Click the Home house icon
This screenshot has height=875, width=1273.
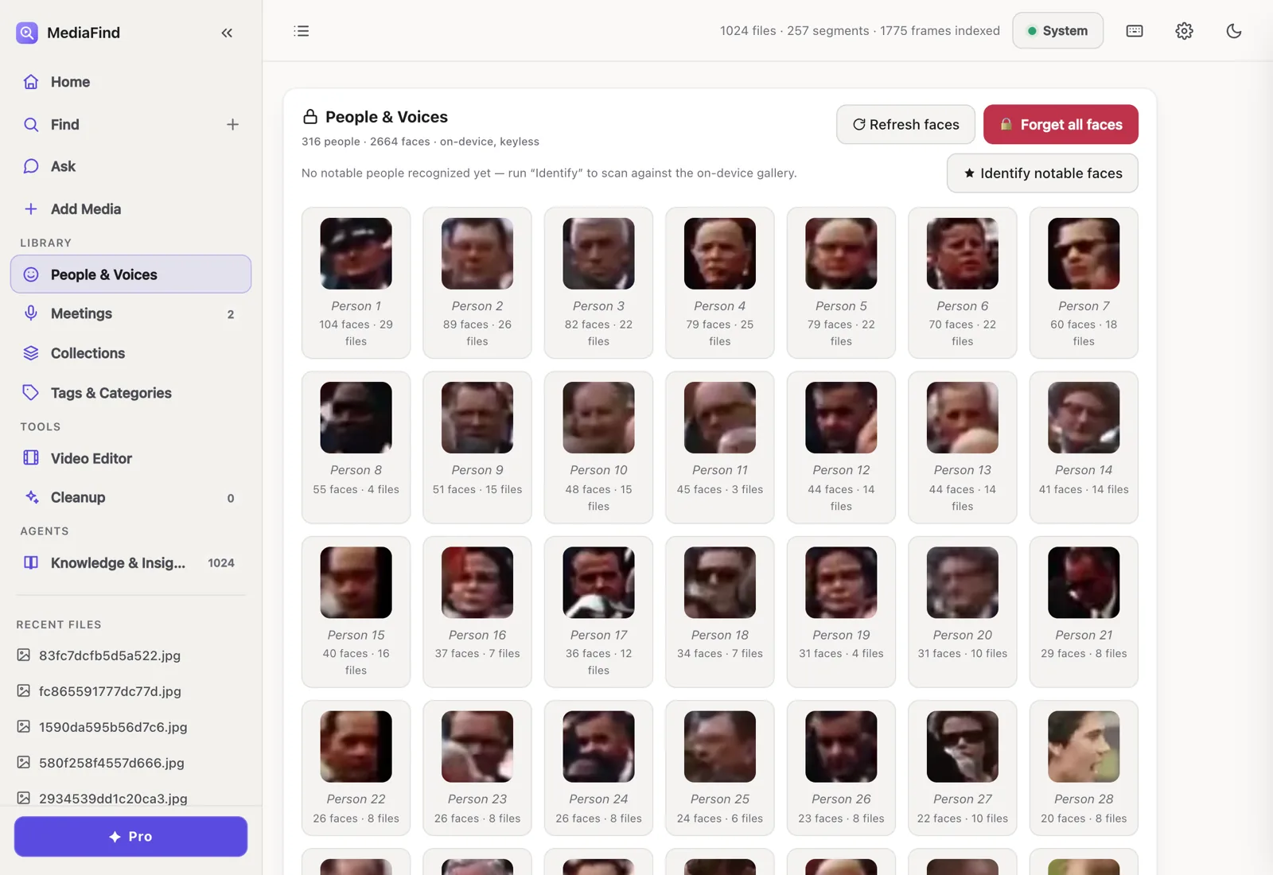point(31,82)
